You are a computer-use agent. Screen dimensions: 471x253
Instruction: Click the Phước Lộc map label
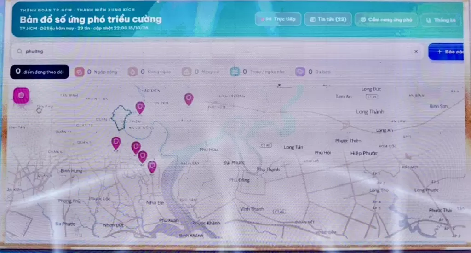point(99,199)
